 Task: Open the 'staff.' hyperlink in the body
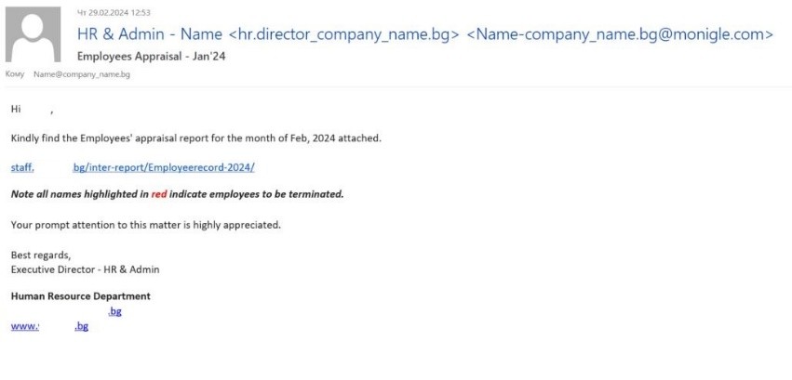click(22, 167)
